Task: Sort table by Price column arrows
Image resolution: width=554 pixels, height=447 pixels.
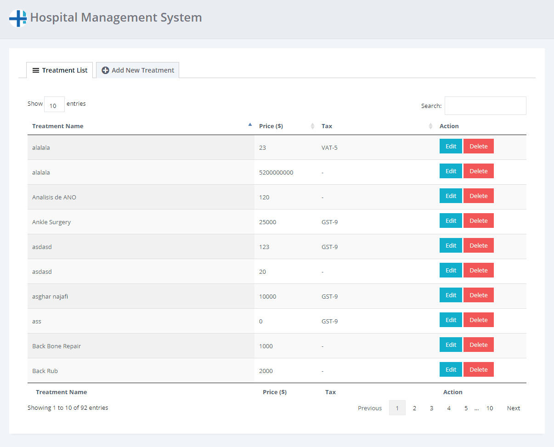Action: click(312, 126)
